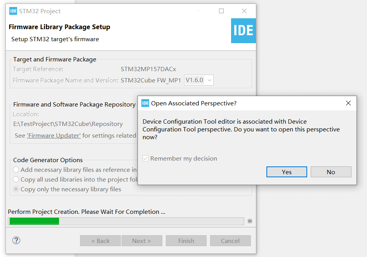
Task: Click the STM32Cube FW_MP1 package name
Action: click(x=151, y=80)
